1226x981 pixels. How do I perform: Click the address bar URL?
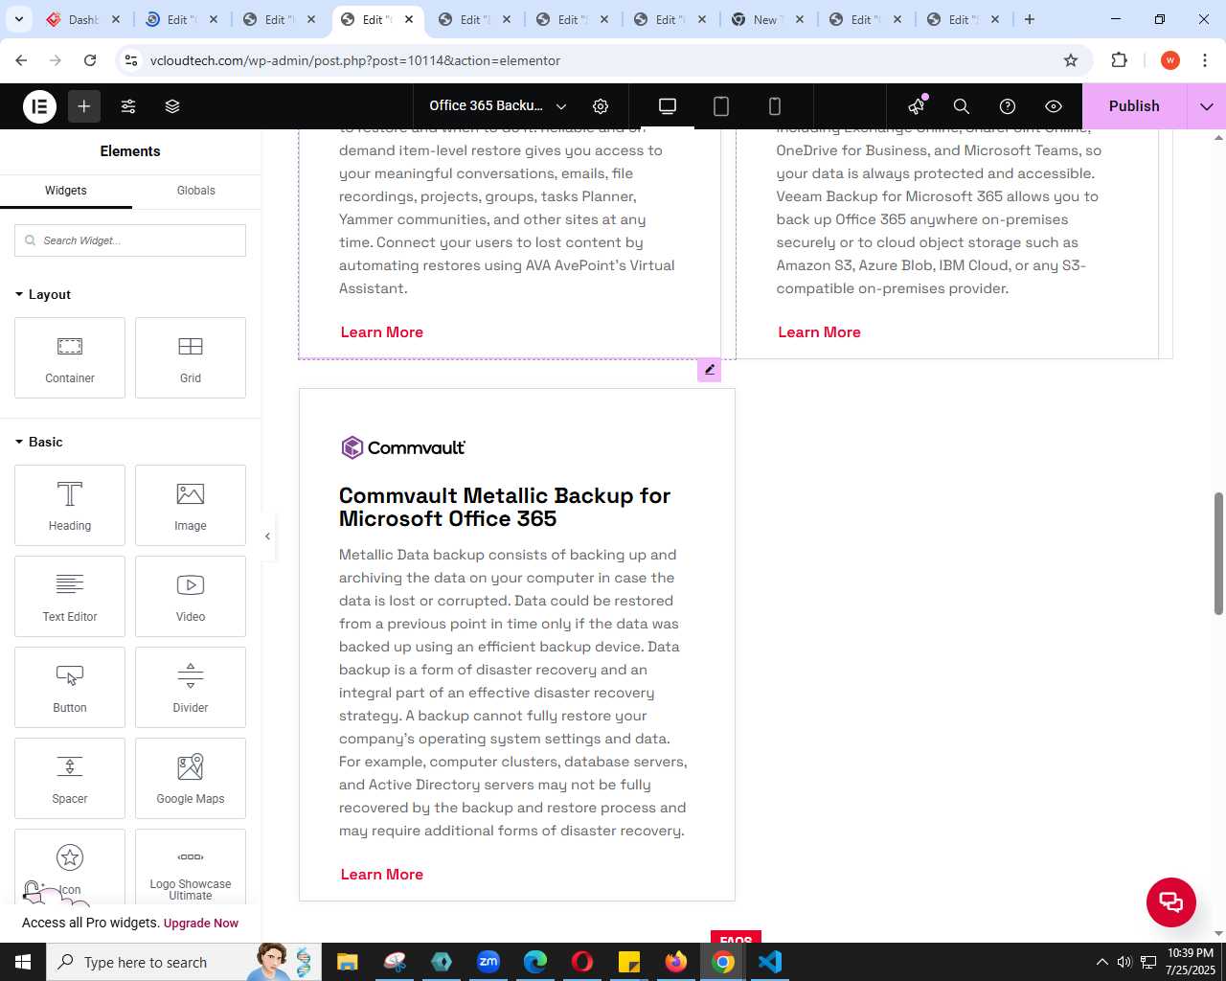pos(355,60)
